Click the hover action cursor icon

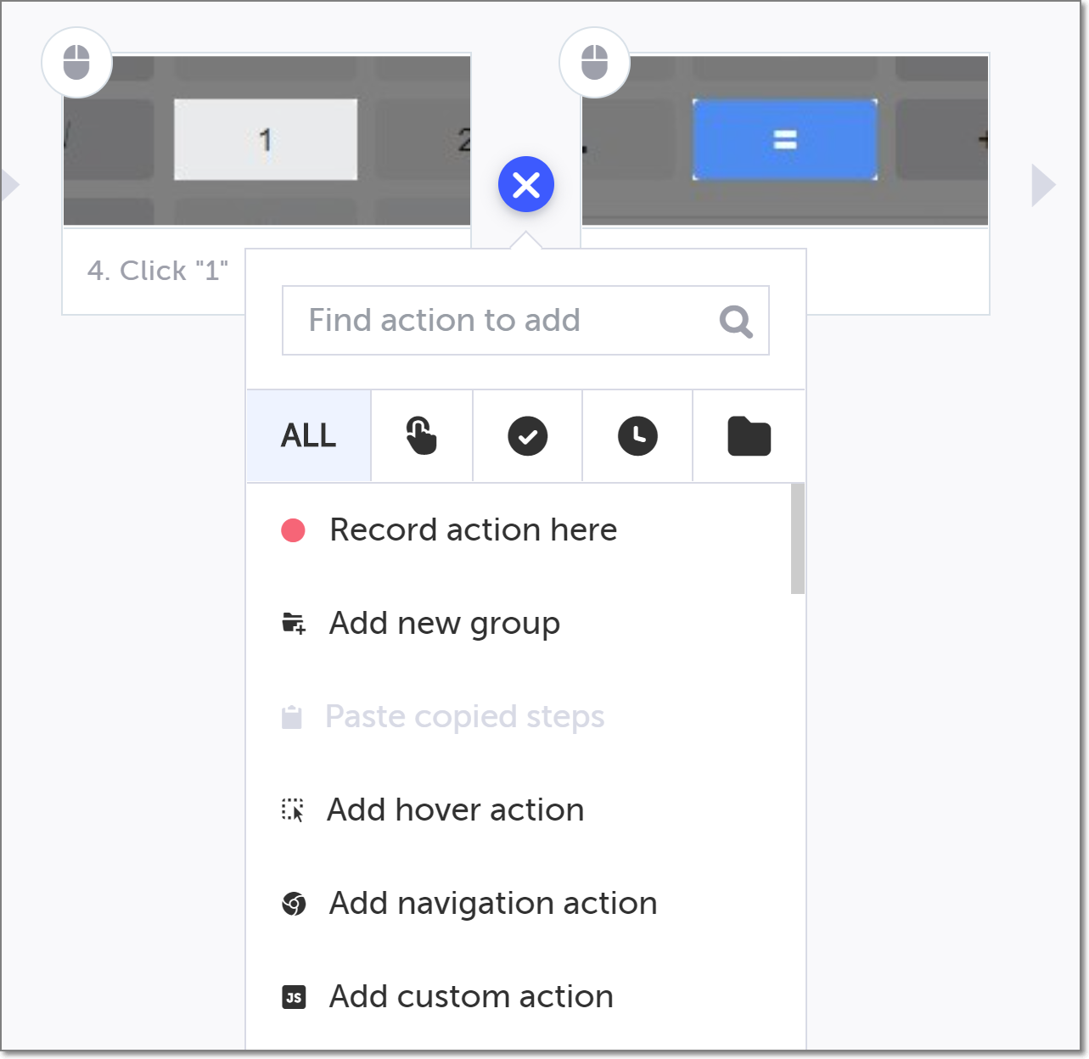click(293, 810)
